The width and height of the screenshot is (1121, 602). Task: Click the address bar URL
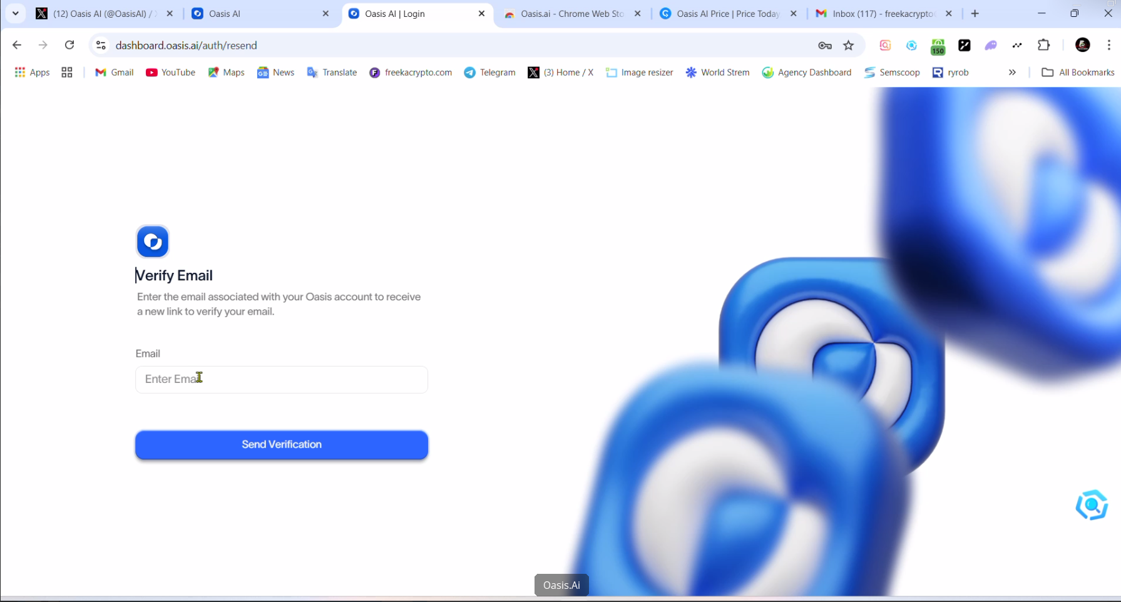click(187, 45)
